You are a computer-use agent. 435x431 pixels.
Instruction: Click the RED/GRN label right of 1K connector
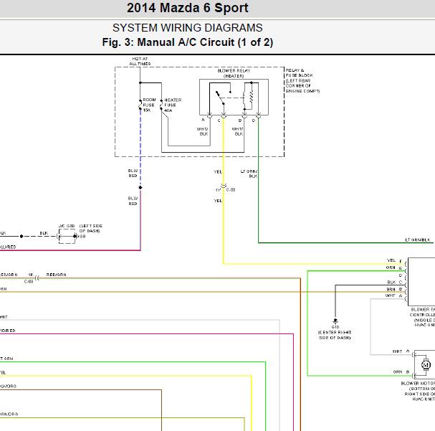pos(57,275)
